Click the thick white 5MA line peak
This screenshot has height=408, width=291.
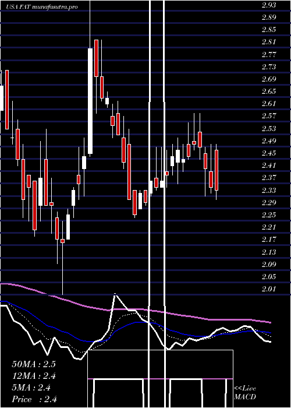[x=115, y=294]
